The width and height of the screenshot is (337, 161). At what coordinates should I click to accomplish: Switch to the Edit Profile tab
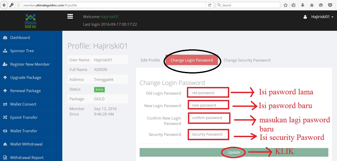(150, 60)
